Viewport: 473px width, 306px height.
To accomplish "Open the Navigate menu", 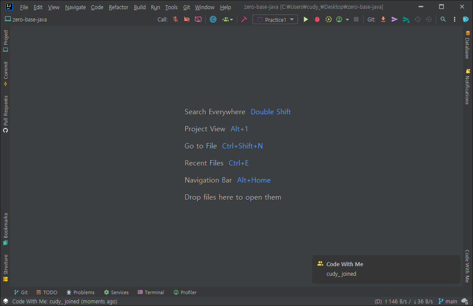I will (x=75, y=7).
